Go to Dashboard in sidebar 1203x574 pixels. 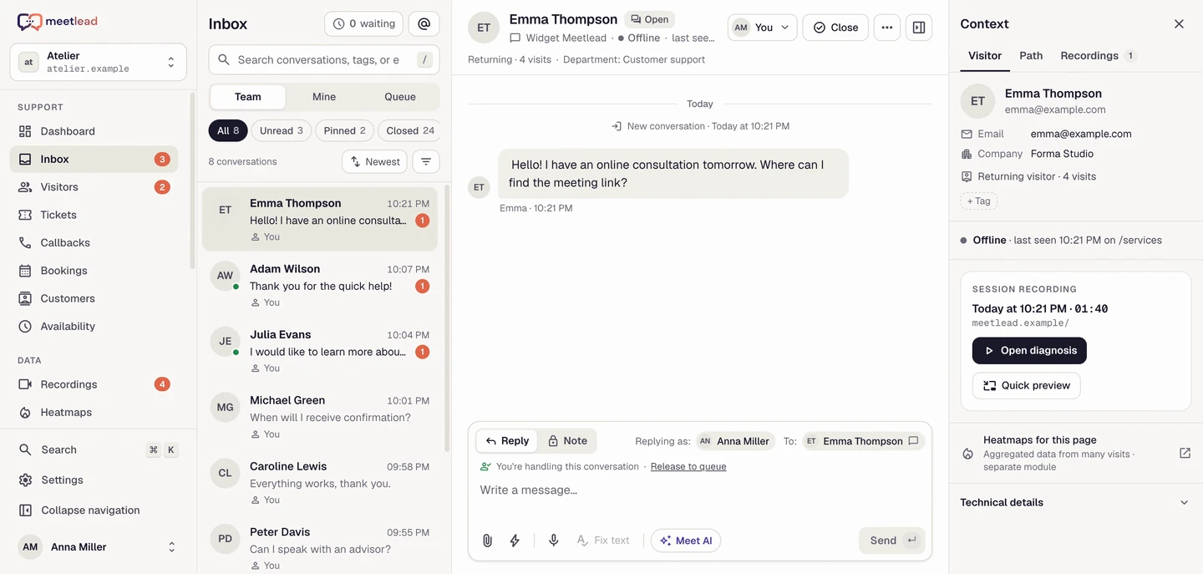coord(94,131)
